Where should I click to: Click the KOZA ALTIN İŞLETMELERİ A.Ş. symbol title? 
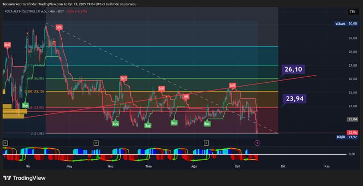point(26,11)
